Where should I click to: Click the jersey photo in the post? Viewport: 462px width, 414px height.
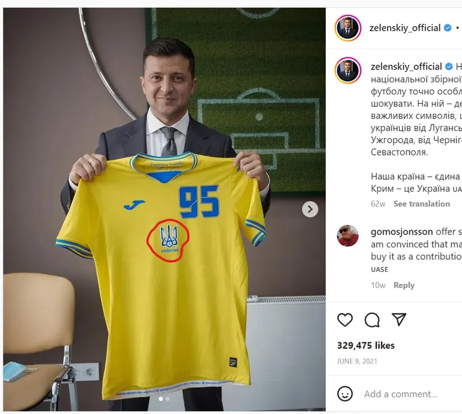click(164, 209)
